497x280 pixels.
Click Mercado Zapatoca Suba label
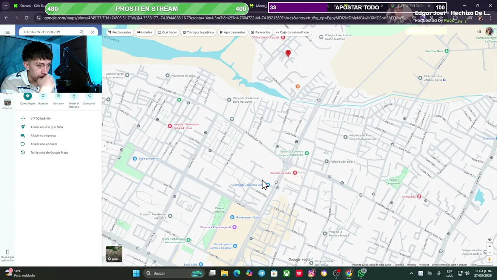pos(248,185)
